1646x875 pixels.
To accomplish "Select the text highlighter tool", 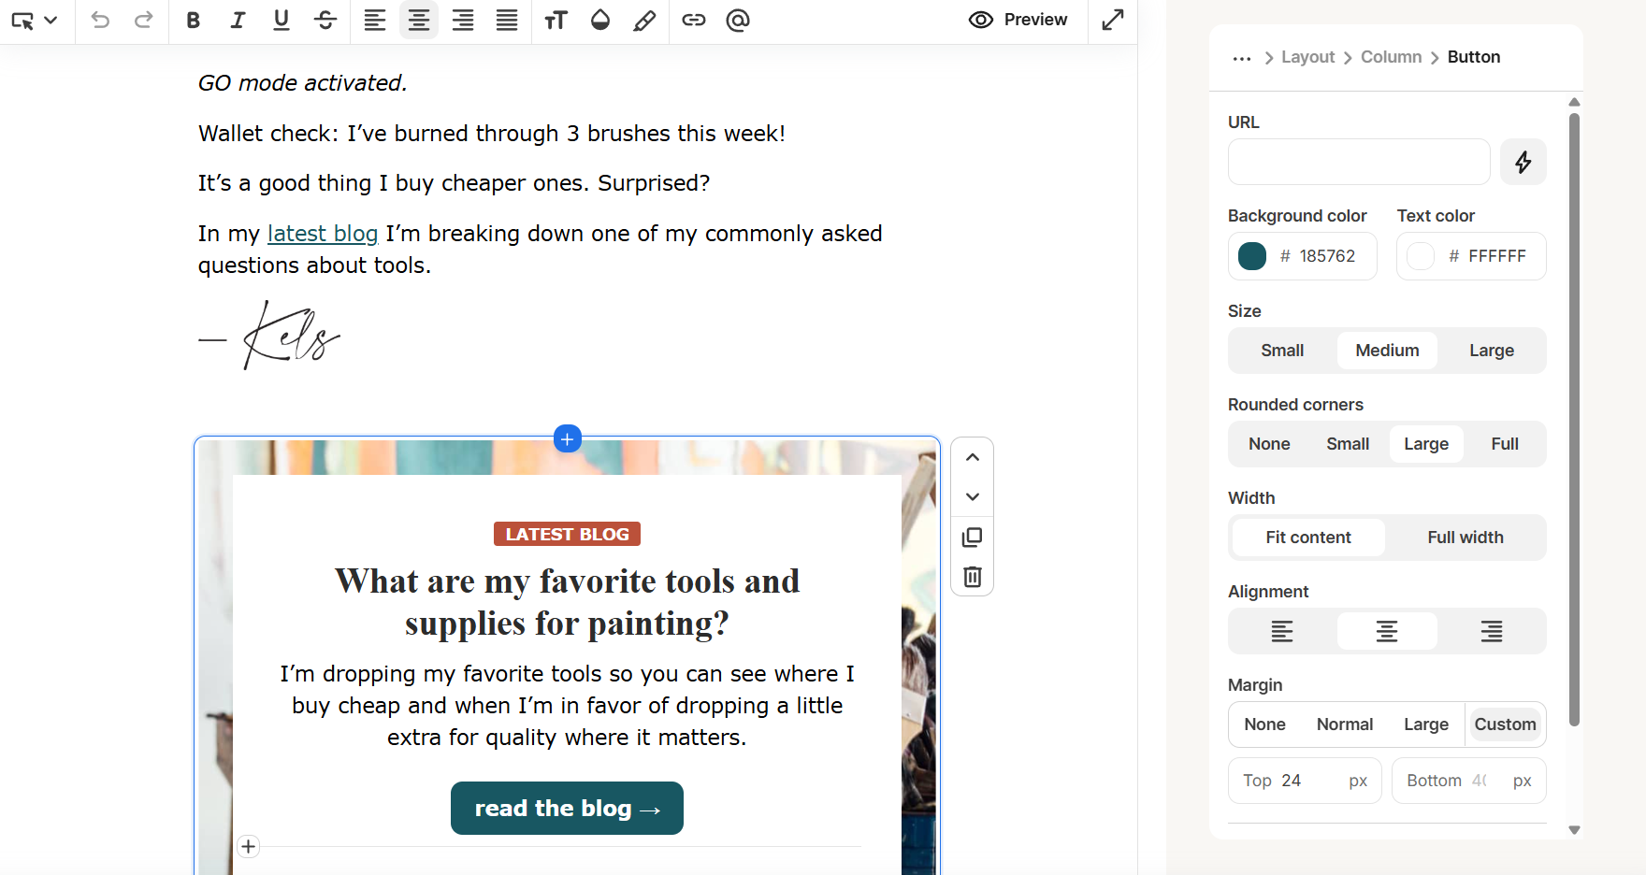I will 644,20.
